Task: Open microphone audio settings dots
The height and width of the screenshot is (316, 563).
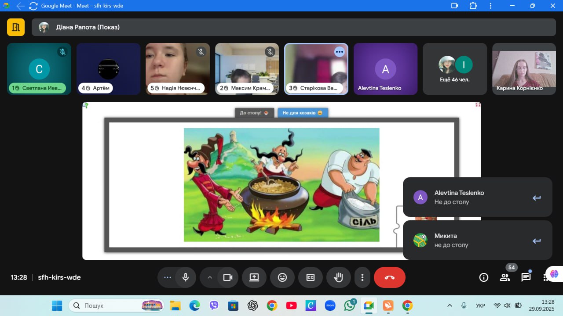Action: tap(167, 277)
